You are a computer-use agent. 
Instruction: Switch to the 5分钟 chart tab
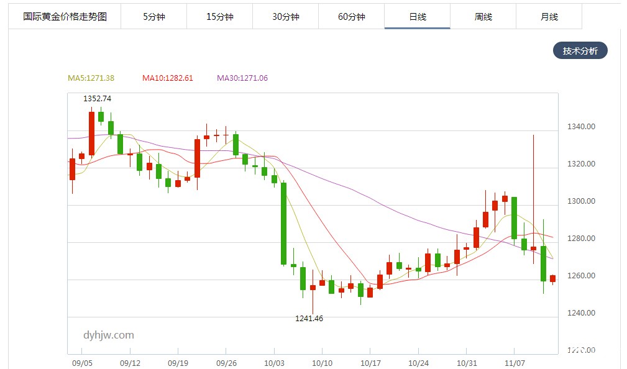pos(153,17)
